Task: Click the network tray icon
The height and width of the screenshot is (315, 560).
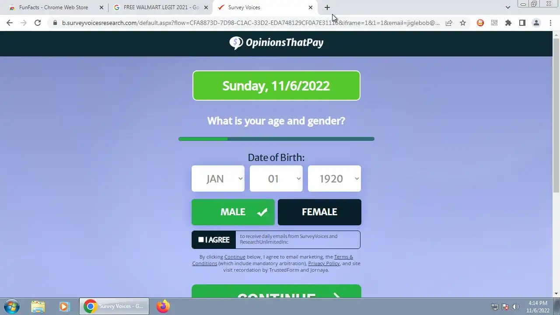Action: 495,307
